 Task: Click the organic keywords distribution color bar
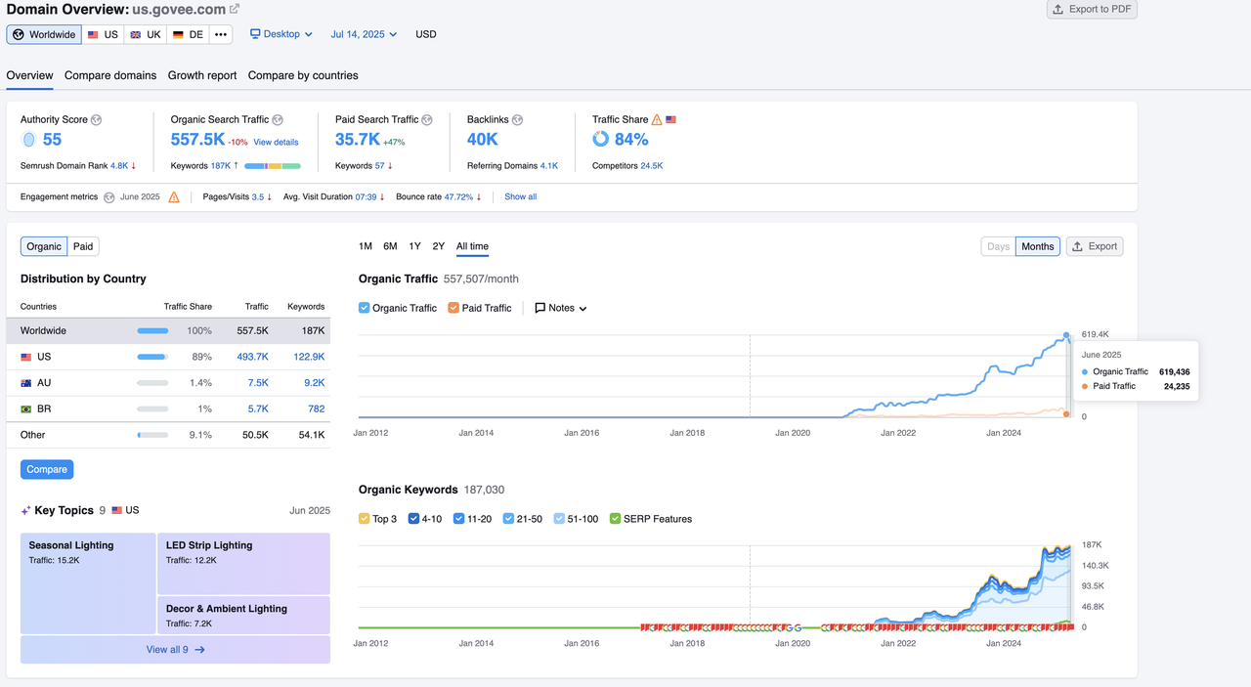point(273,166)
